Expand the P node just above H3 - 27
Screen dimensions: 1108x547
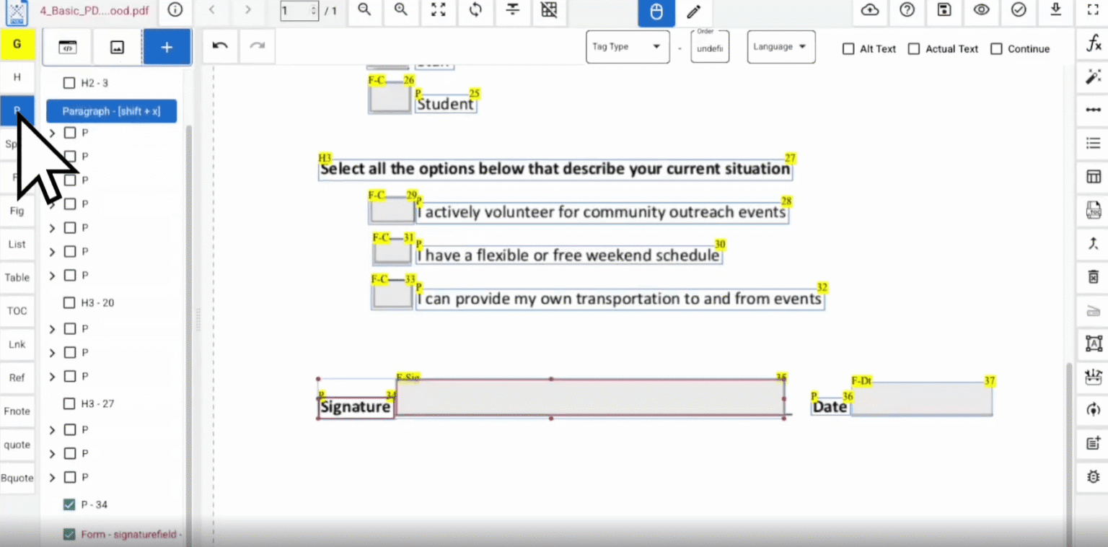(x=52, y=377)
